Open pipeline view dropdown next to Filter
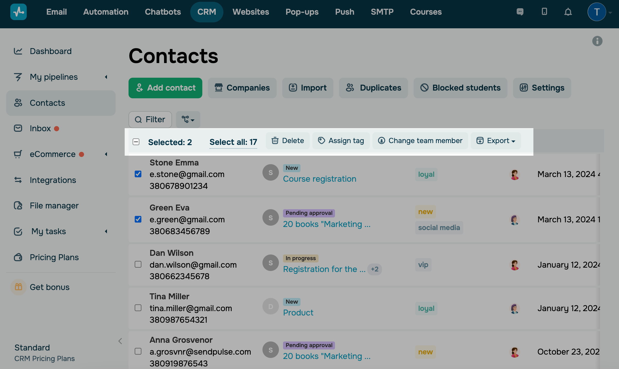619x369 pixels. [x=188, y=119]
